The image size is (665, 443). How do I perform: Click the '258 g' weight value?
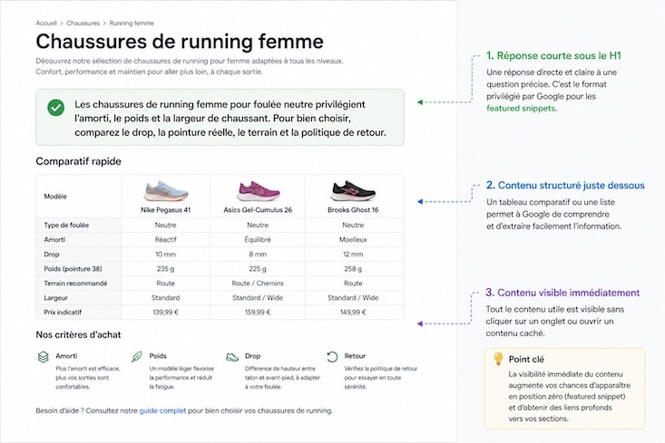[x=353, y=269]
